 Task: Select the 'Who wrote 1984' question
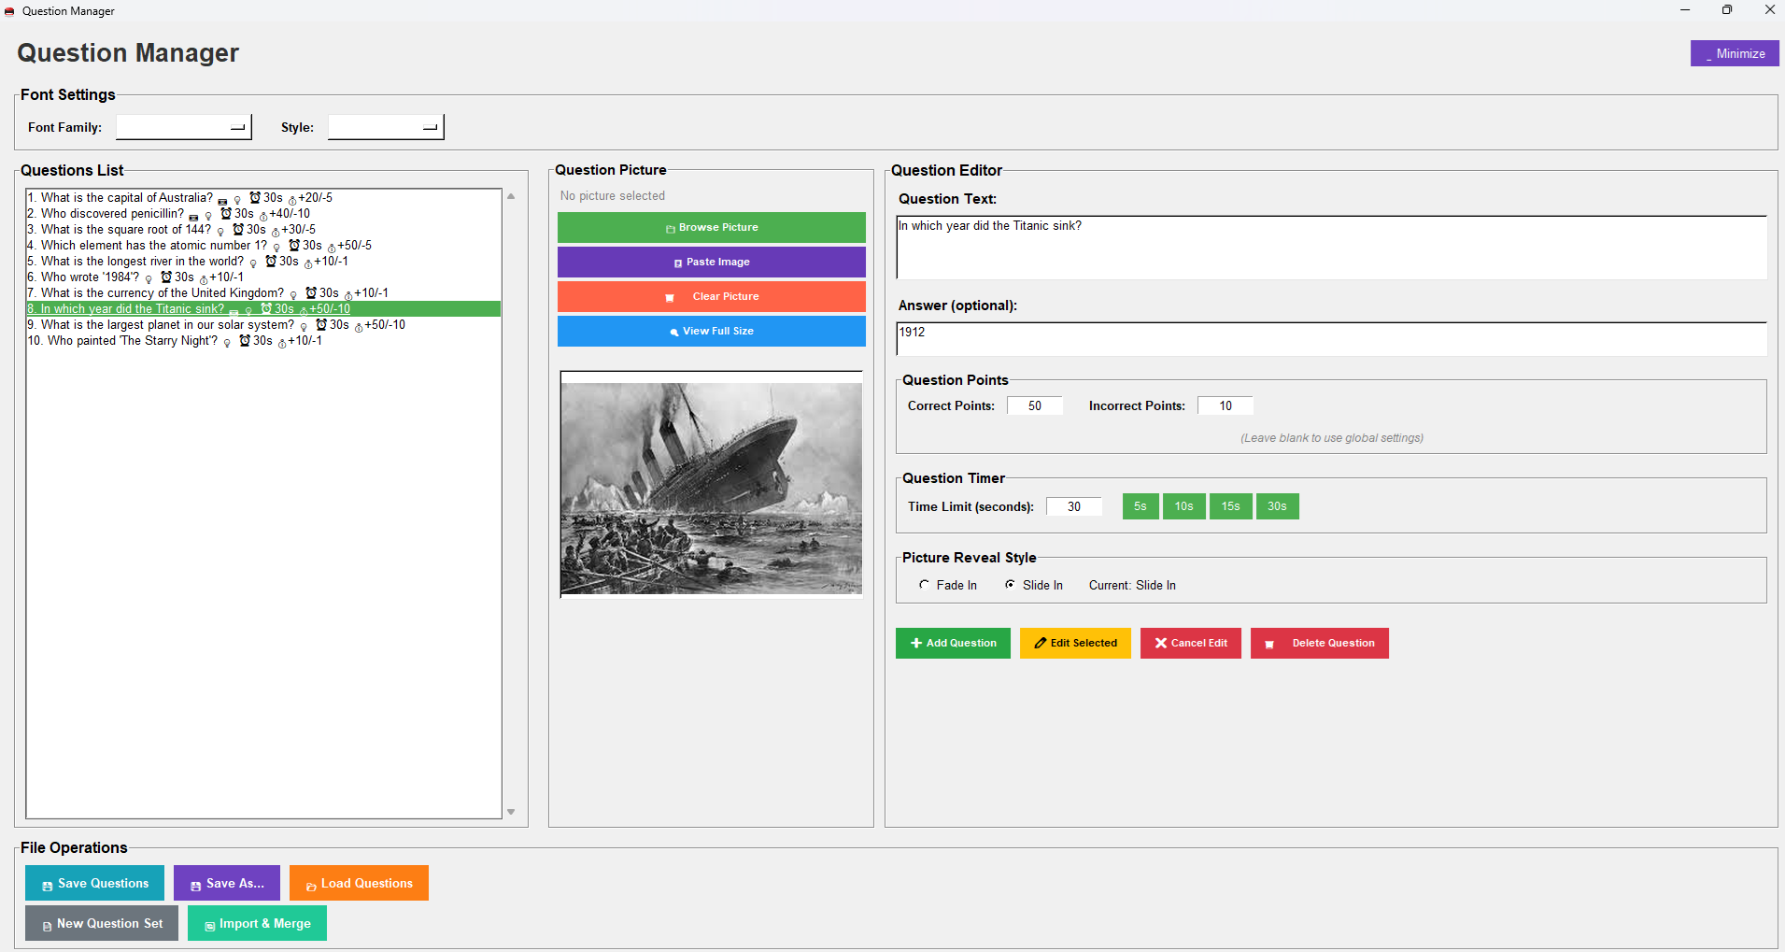pos(90,277)
